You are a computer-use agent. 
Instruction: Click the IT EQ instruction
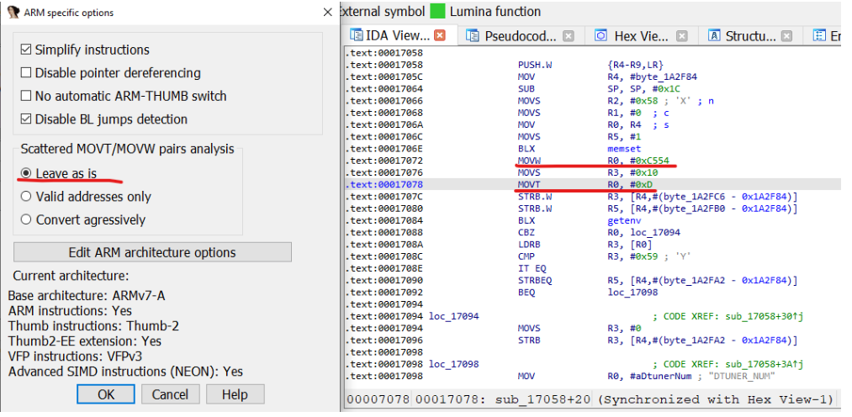click(532, 268)
